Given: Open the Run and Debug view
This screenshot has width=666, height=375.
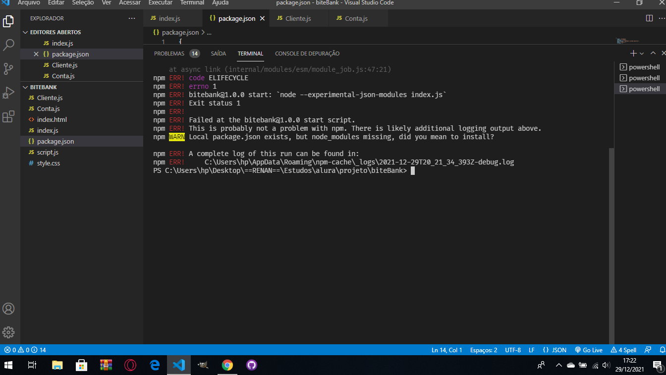Looking at the screenshot, I should (x=8, y=93).
